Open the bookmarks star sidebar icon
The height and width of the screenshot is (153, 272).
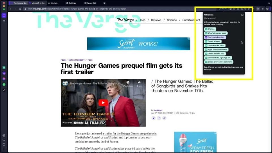coord(4,21)
